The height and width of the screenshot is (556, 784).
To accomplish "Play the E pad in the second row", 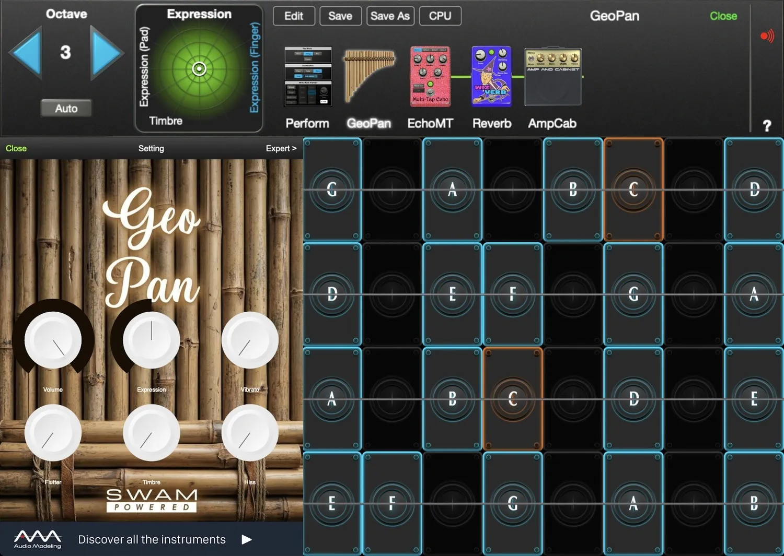I will click(452, 294).
